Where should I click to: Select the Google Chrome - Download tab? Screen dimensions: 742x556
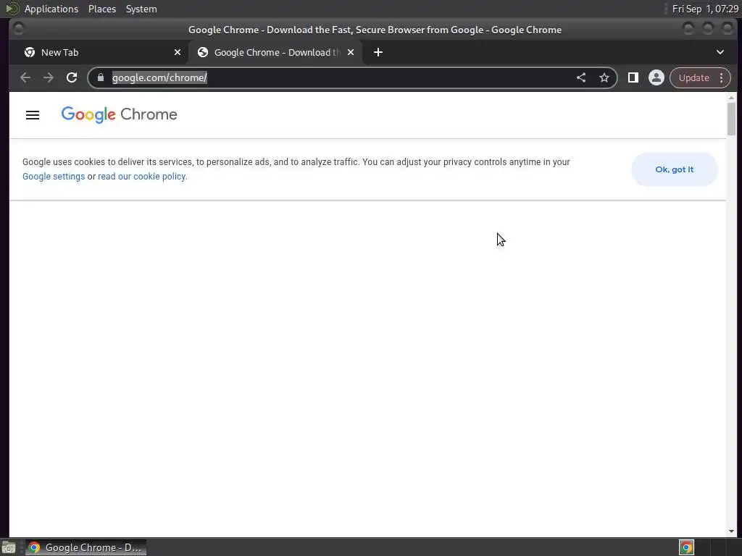point(275,52)
